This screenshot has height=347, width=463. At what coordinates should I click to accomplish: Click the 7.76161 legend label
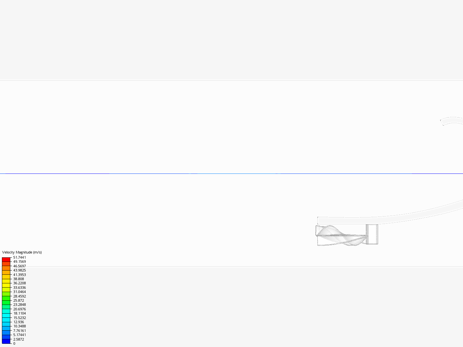coord(20,331)
